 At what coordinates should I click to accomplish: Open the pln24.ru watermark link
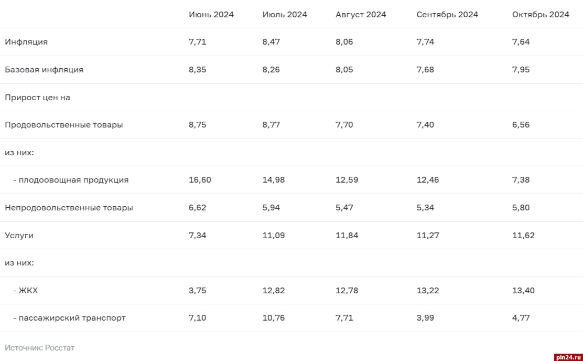coord(567,356)
